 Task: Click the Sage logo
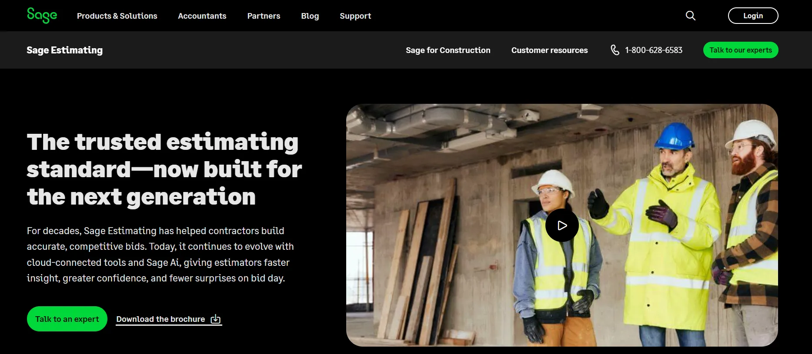tap(42, 15)
